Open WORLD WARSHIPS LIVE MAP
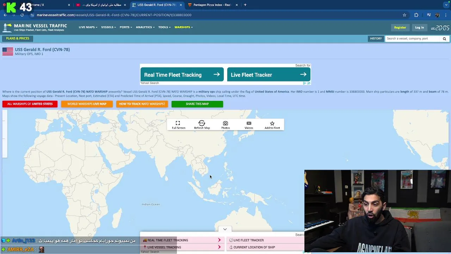Image resolution: width=451 pixels, height=254 pixels. coord(87,104)
